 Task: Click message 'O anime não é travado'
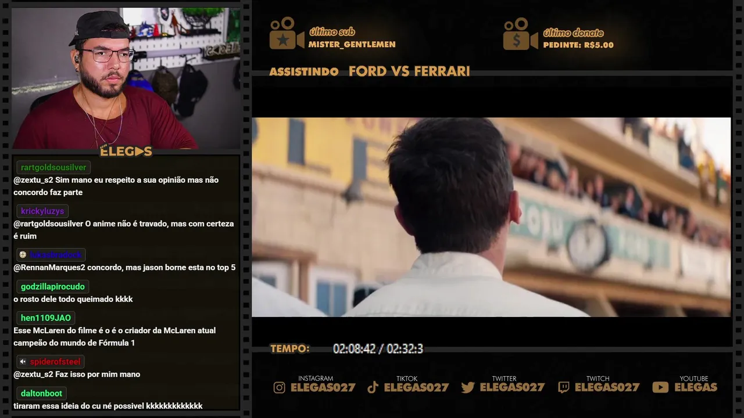click(x=124, y=230)
